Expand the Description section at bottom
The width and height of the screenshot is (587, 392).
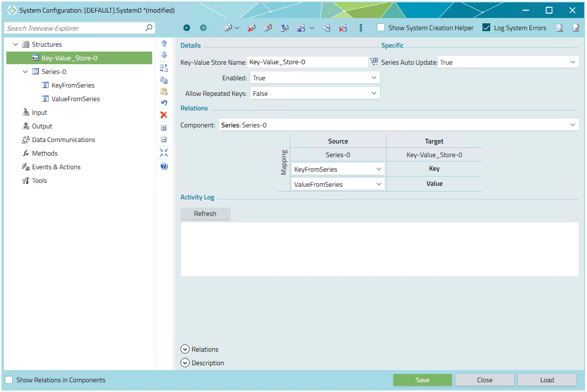185,363
